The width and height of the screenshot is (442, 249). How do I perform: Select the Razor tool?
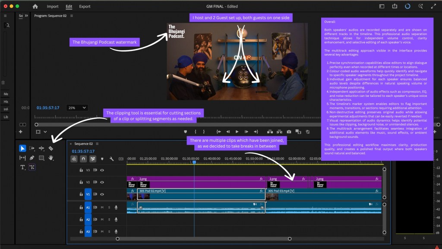[x=51, y=148]
